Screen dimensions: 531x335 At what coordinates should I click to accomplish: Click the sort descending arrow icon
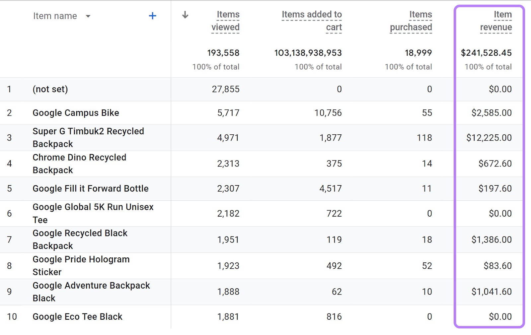pyautogui.click(x=185, y=15)
